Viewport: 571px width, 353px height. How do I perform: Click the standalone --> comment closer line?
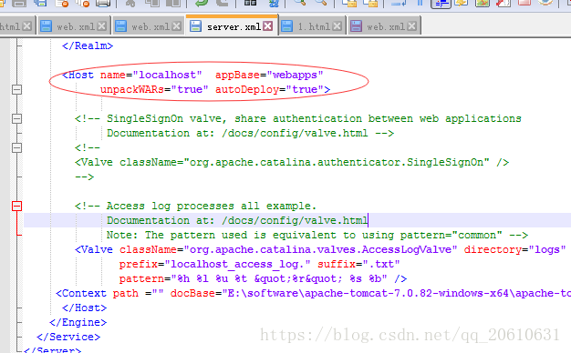[x=84, y=176]
